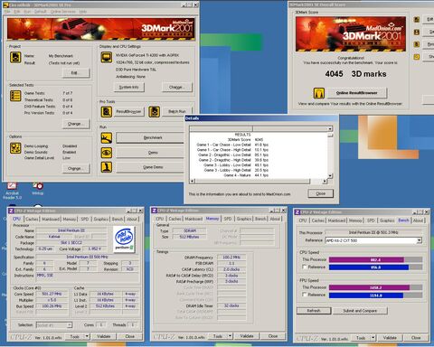Click the Options settings icon in 3DMark
Image resolution: width=434 pixels, height=347 pixels.
(x=15, y=148)
